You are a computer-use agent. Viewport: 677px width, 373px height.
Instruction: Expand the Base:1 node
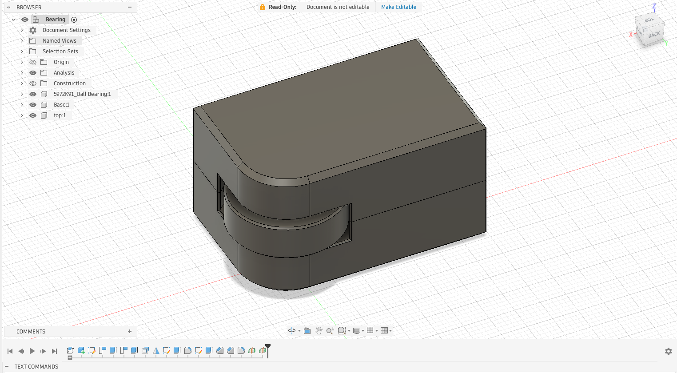click(x=22, y=105)
